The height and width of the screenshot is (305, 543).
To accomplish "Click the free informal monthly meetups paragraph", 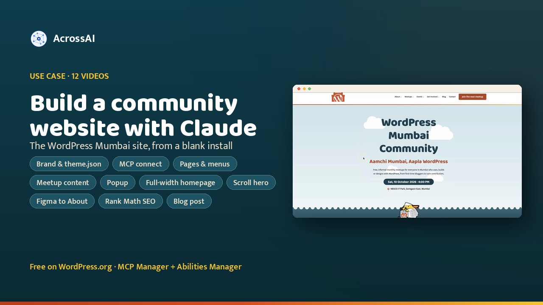I will (409, 171).
